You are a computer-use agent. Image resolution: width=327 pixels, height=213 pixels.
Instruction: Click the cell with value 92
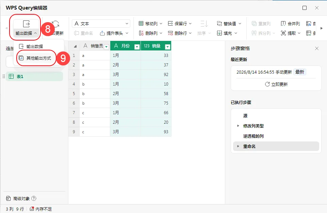(156, 75)
